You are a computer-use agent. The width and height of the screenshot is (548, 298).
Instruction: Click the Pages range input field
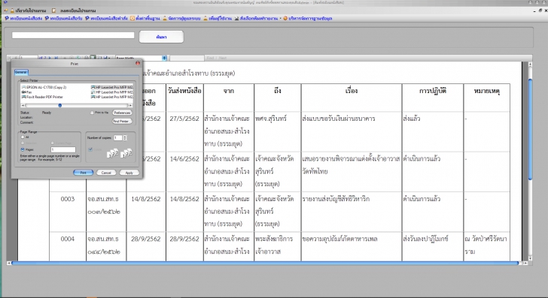(x=63, y=149)
